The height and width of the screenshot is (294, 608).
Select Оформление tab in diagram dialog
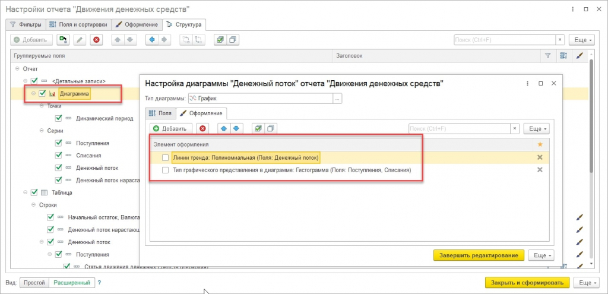(x=202, y=113)
